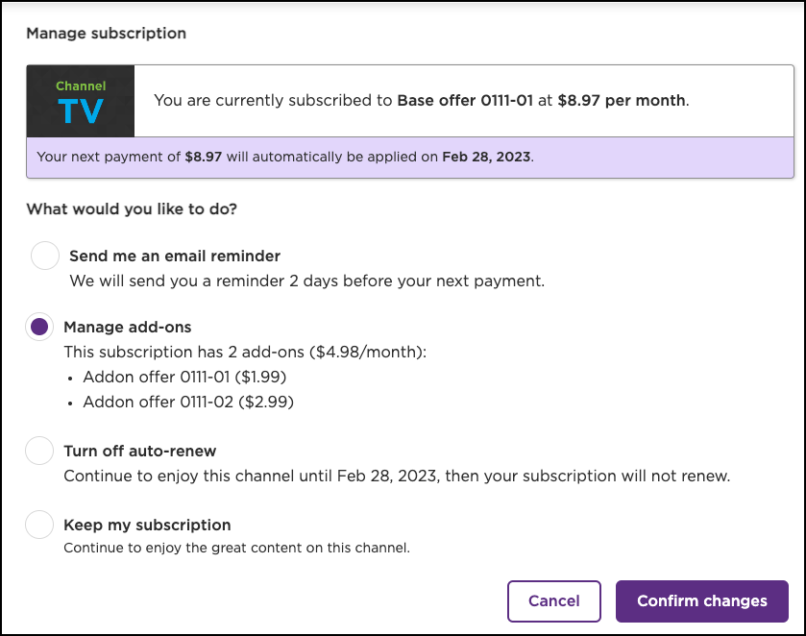Select the Addon offer 0111-01 ($1.99) item

click(184, 378)
